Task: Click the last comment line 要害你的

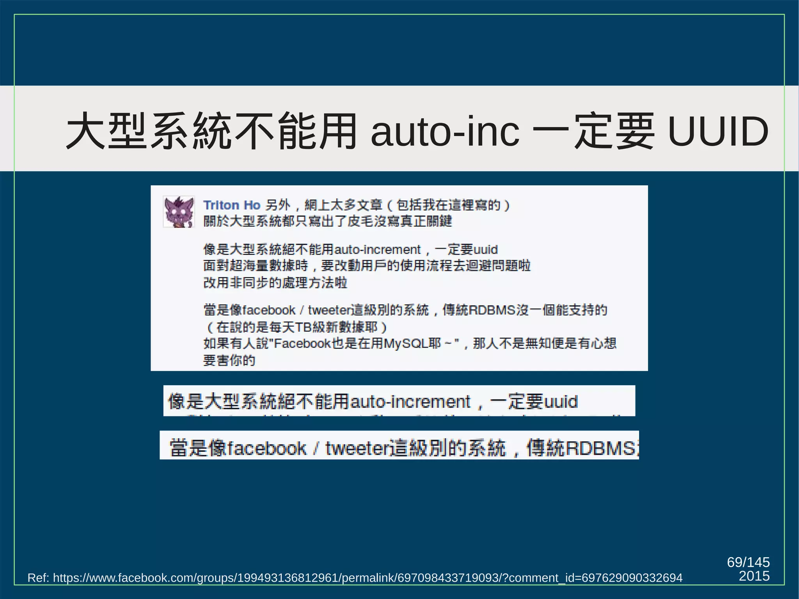Action: click(229, 360)
